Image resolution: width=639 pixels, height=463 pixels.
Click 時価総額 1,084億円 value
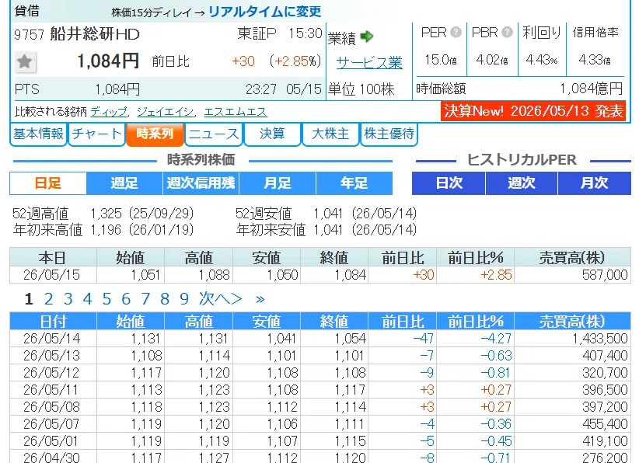point(592,89)
